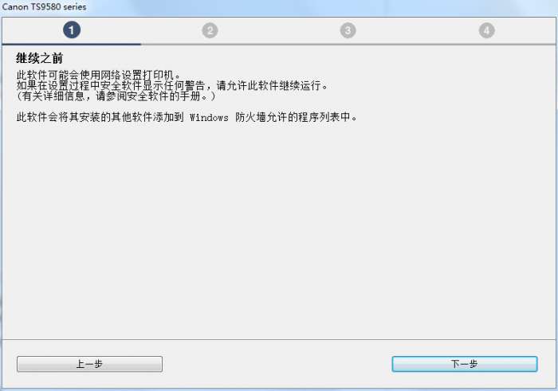Image resolution: width=558 pixels, height=391 pixels.
Task: Click the step 1 circle indicator
Action: (x=72, y=29)
